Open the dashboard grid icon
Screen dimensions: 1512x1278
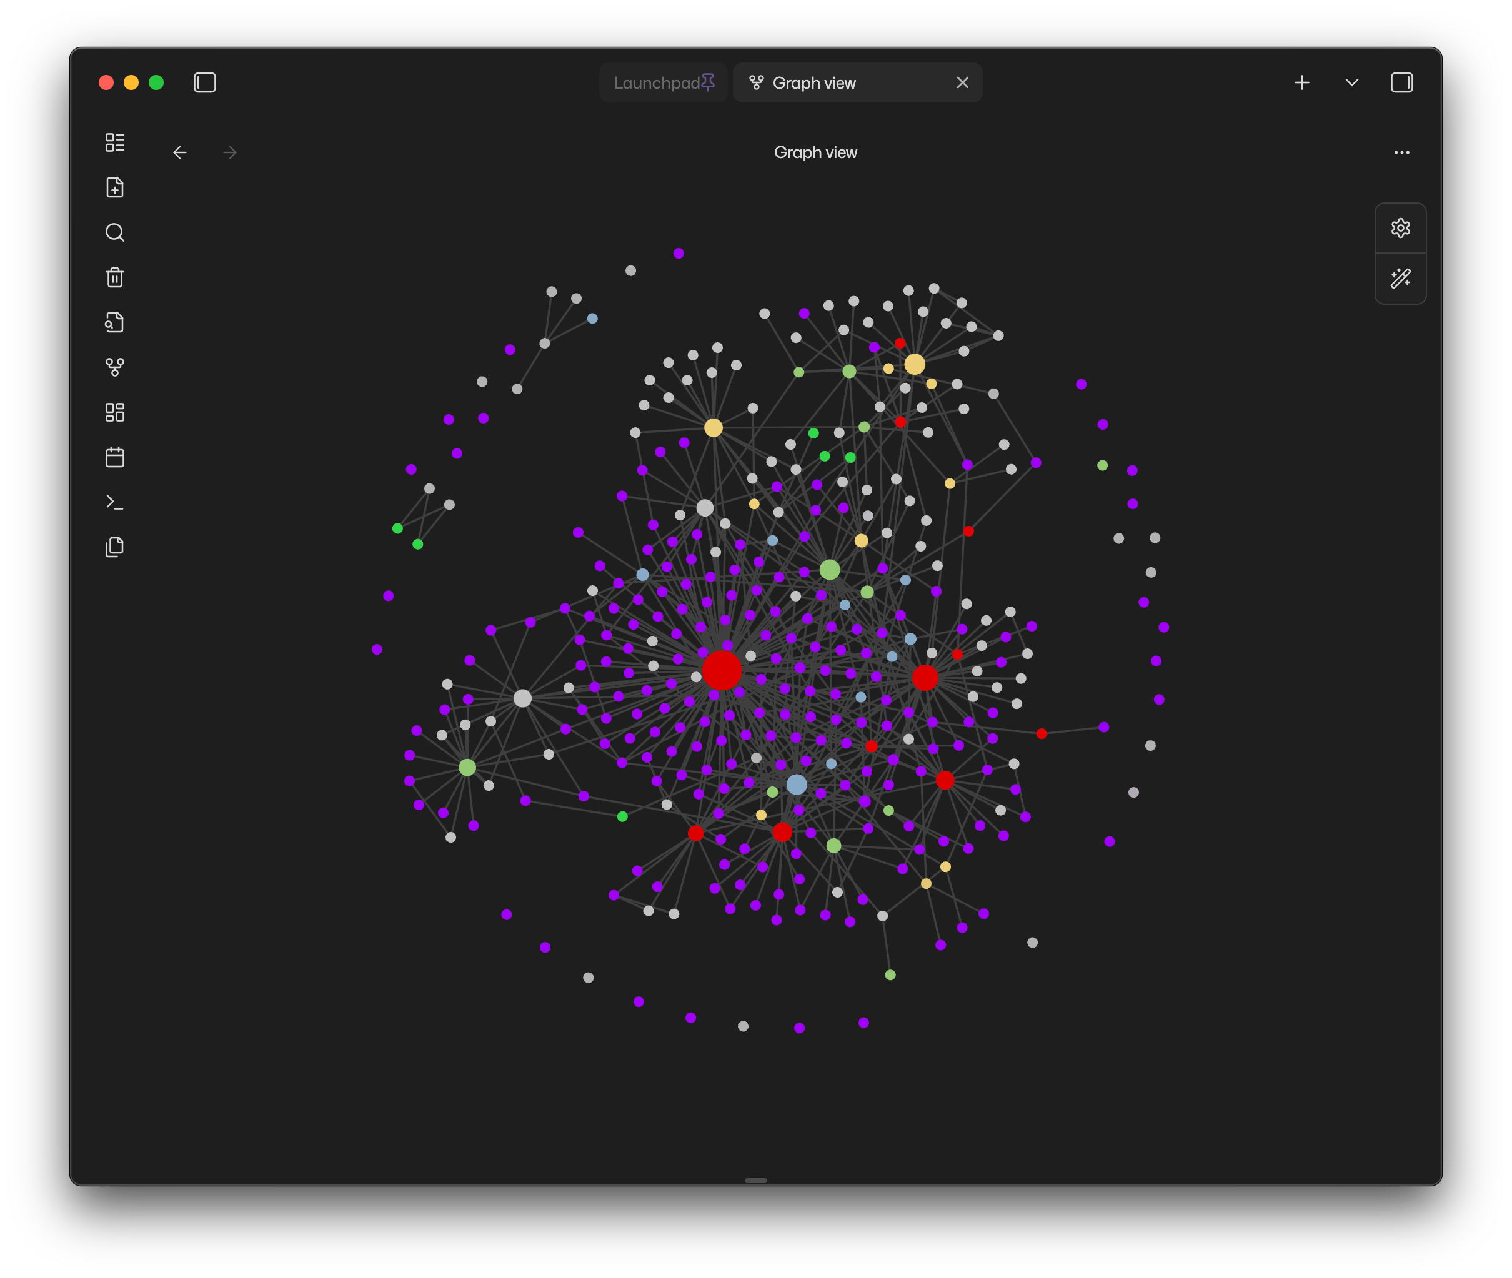[114, 412]
